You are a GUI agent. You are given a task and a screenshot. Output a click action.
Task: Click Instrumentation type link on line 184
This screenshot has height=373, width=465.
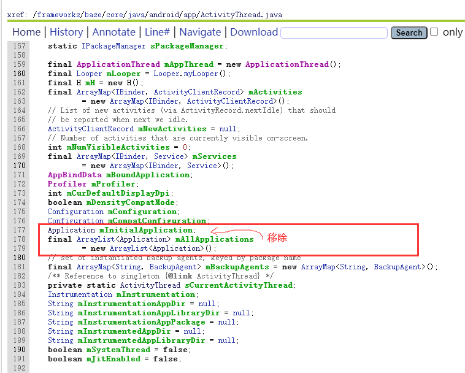point(80,294)
